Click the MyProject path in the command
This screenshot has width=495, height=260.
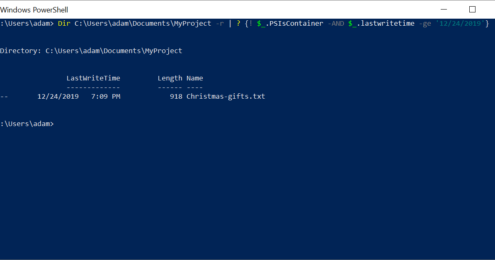[x=143, y=23]
